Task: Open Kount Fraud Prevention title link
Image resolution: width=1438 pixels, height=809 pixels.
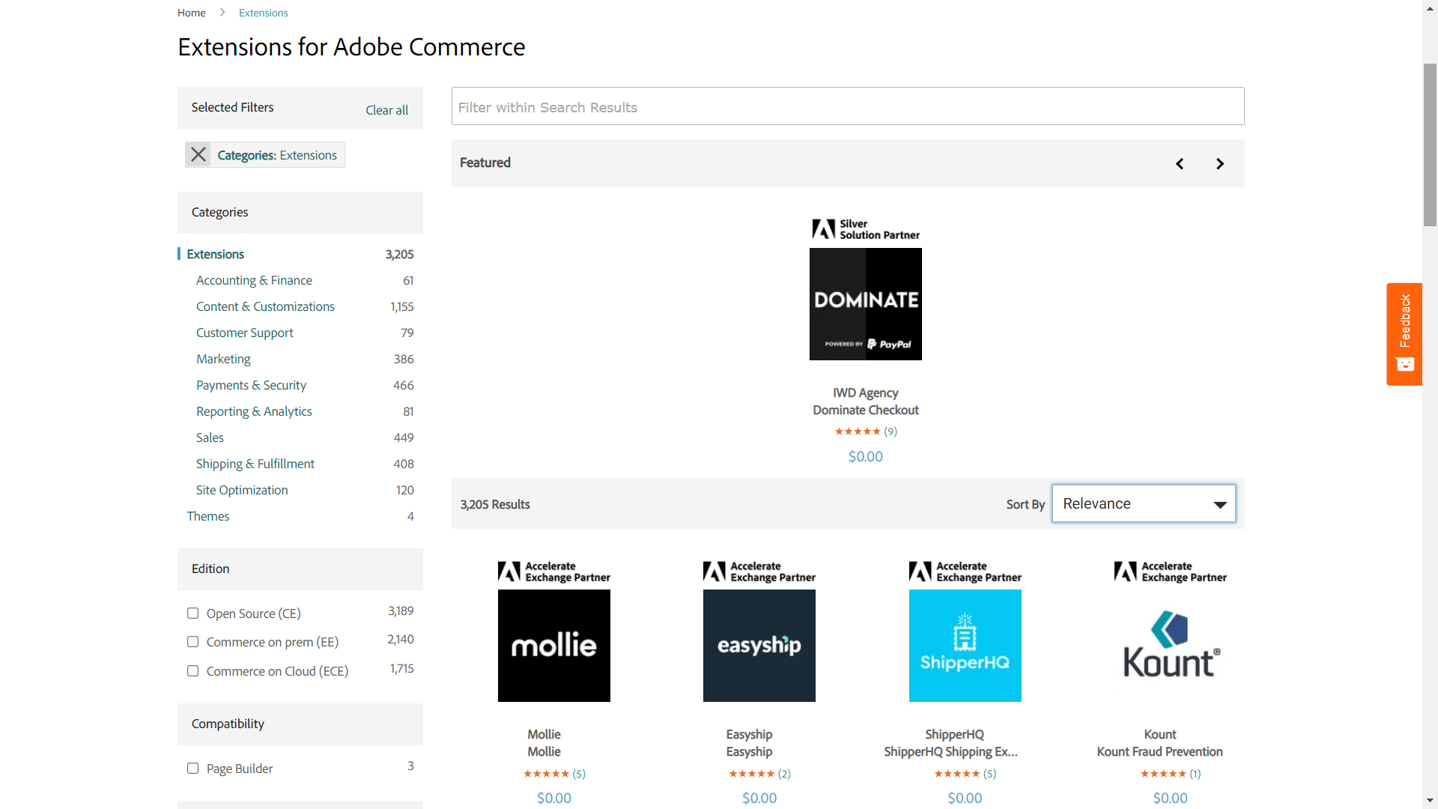Action: pos(1160,751)
